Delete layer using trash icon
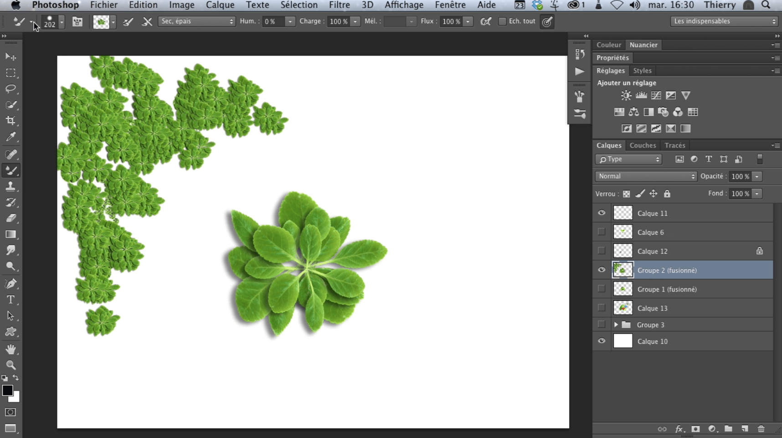Screen dimensions: 782x438 coord(761,429)
